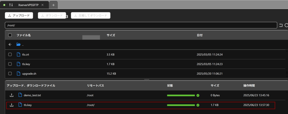This screenshot has width=288, height=114.
Task: Open the parent folder icon
Action: point(19,45)
